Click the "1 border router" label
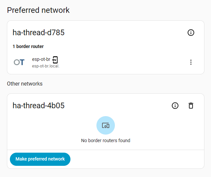The height and width of the screenshot is (177, 211). [x=28, y=46]
